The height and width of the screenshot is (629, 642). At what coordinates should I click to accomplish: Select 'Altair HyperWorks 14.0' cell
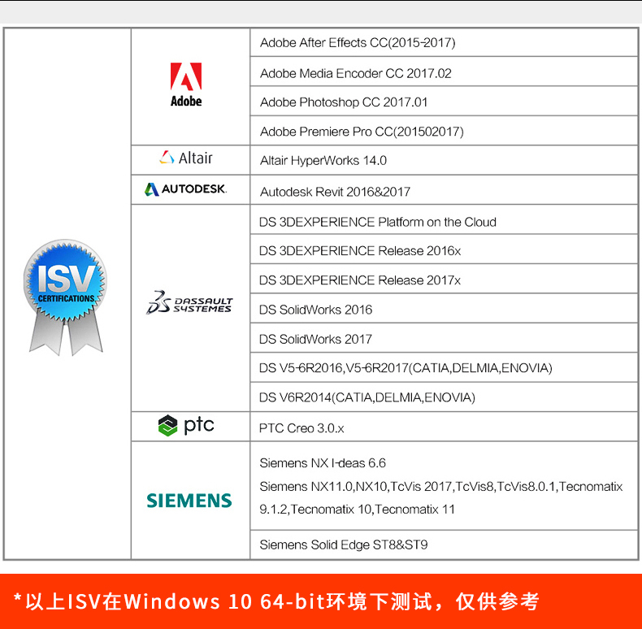(445, 161)
